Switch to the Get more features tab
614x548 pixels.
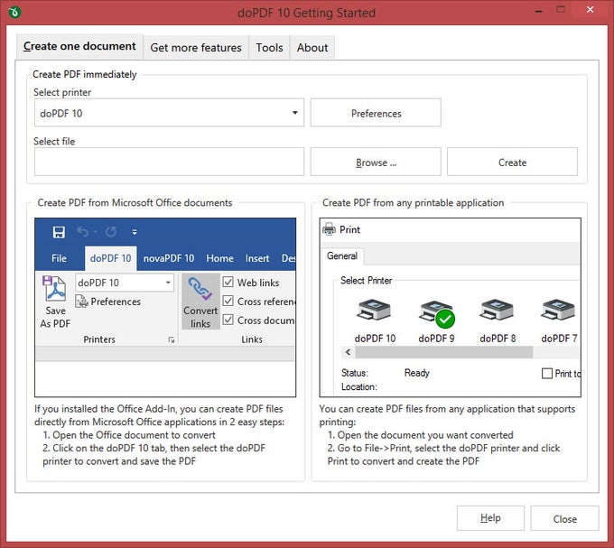pos(195,47)
